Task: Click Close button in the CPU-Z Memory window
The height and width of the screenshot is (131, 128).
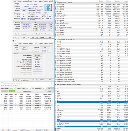Action: 50,80
